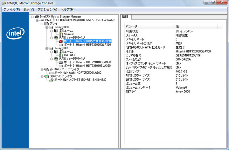The image size is (229, 150).
Task: Click the パラメータ column header
Action: (x=132, y=26)
